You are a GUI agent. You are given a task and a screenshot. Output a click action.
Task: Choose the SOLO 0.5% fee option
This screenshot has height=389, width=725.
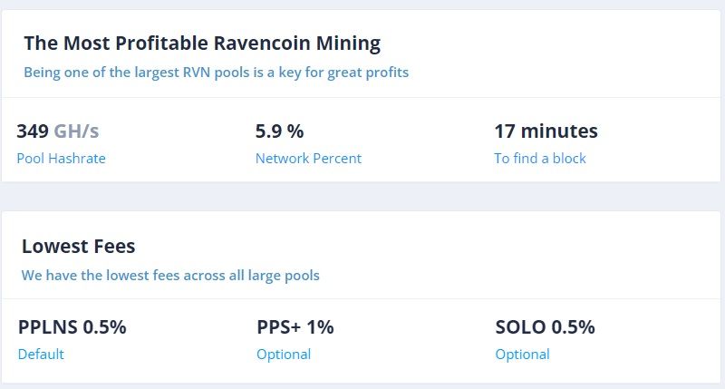[x=546, y=327]
